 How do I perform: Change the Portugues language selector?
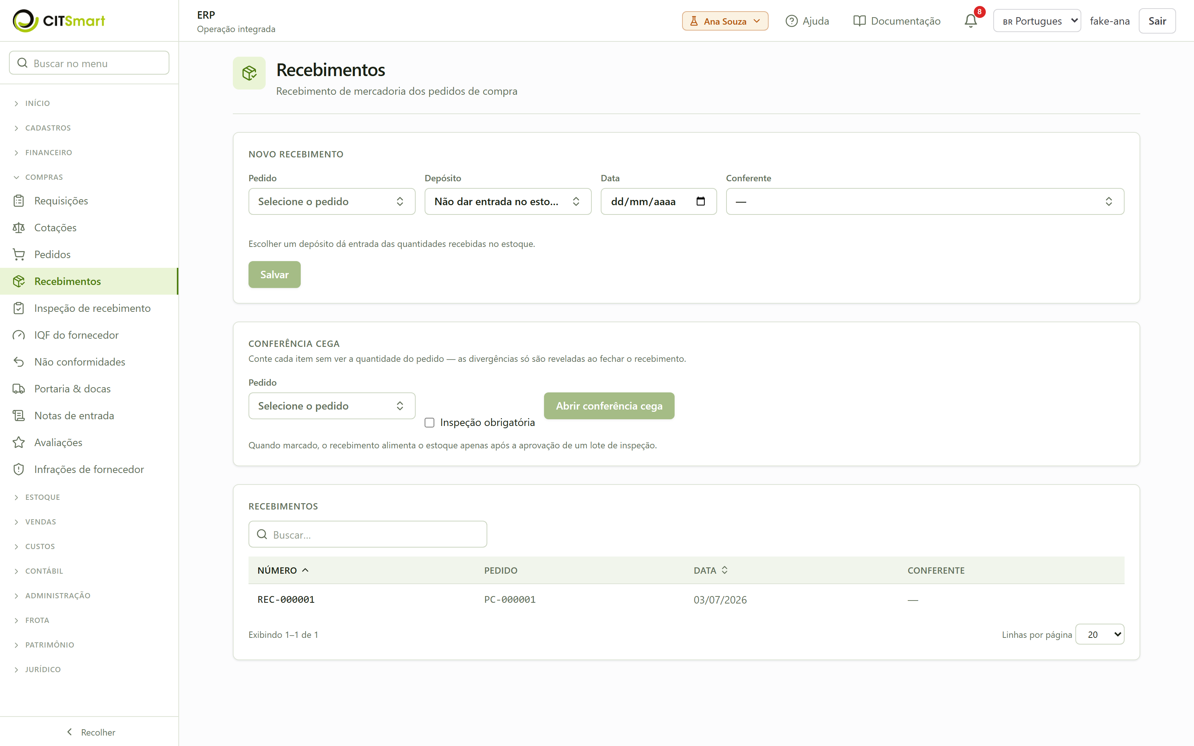(x=1037, y=21)
